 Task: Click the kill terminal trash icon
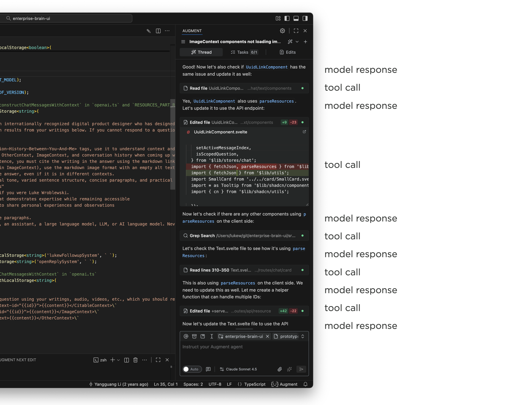135,360
